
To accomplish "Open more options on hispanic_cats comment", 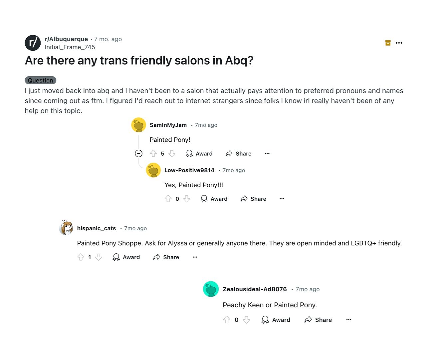I will tap(195, 257).
